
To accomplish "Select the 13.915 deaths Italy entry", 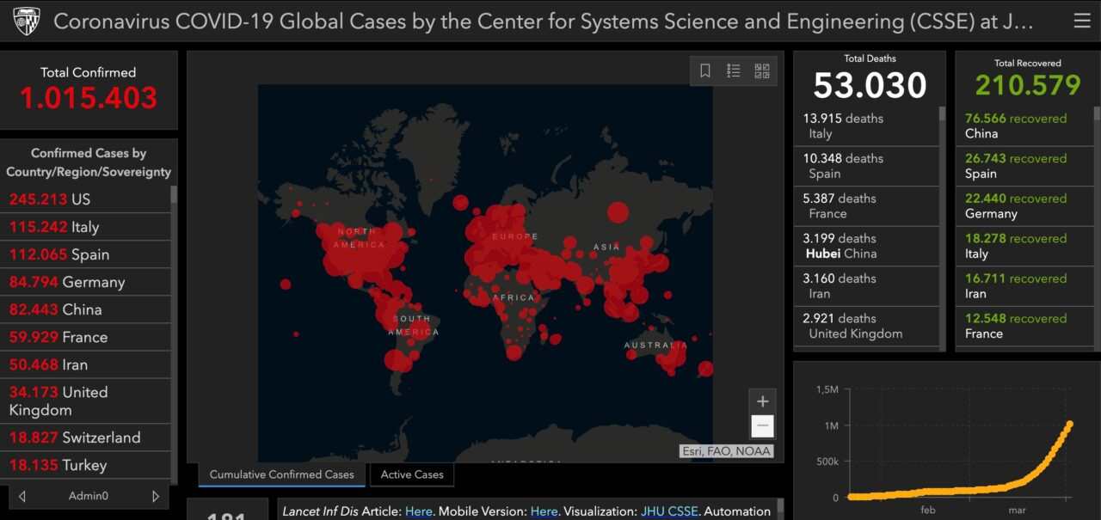I will 866,126.
